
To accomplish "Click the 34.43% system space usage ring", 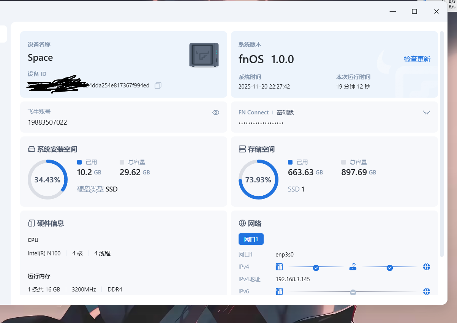I will (x=48, y=179).
